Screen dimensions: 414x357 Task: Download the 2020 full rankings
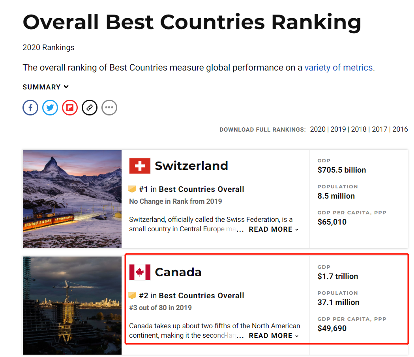pyautogui.click(x=318, y=129)
